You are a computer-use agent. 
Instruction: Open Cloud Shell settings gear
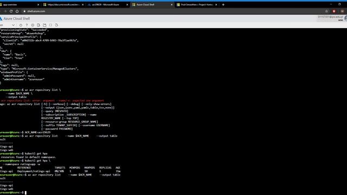(x=33, y=25)
